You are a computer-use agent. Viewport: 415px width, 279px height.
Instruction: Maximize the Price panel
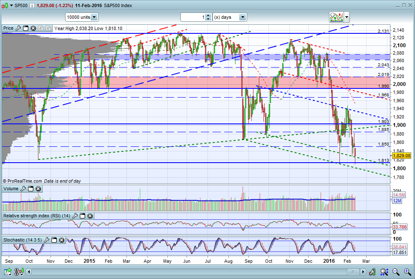25,28
